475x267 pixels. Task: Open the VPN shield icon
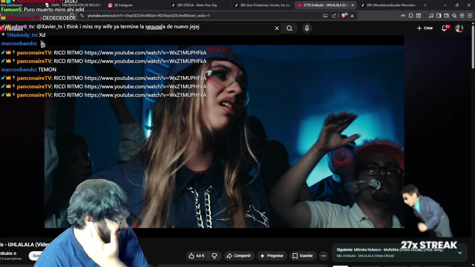pyautogui.click(x=462, y=16)
